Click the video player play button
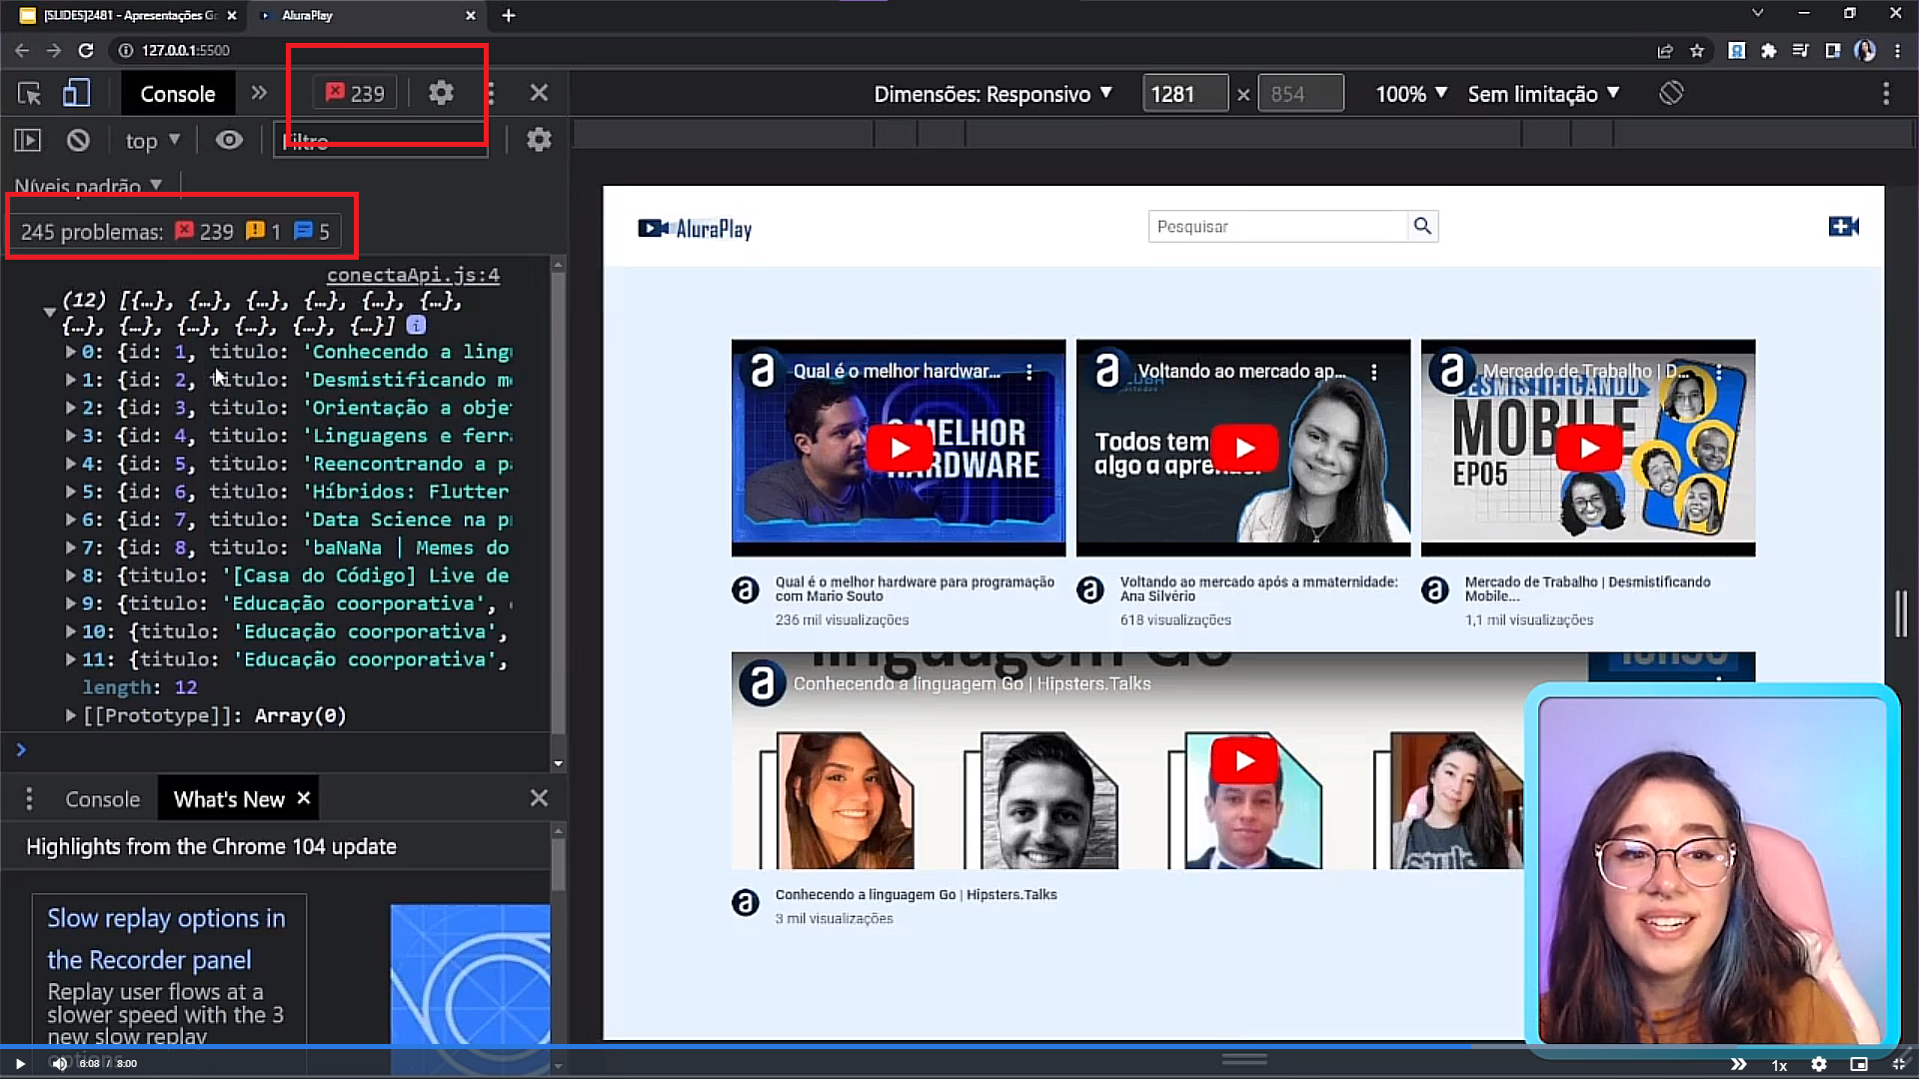Viewport: 1919px width, 1079px height. (20, 1064)
